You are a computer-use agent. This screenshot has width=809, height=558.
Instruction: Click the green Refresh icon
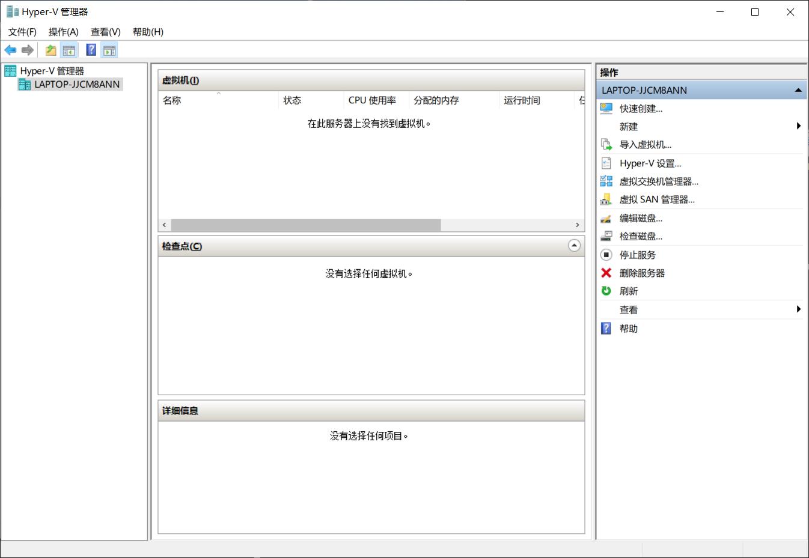(606, 291)
